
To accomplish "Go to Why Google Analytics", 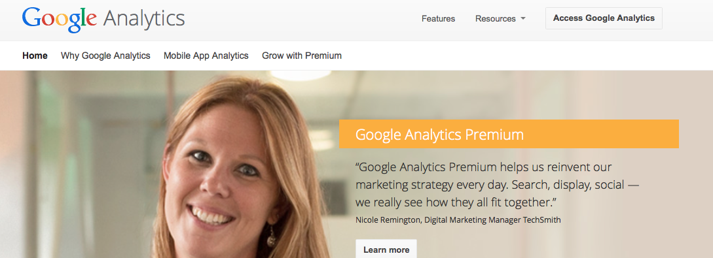I will pos(105,56).
